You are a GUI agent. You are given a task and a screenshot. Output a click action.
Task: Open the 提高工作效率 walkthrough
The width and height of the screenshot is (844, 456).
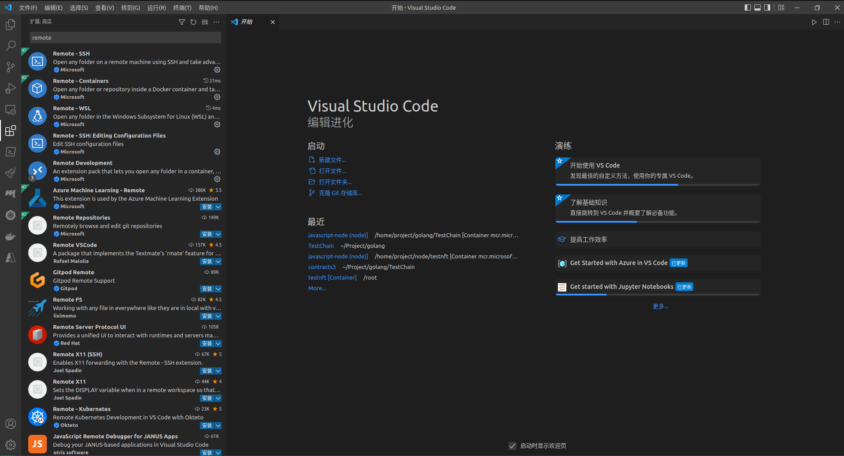pos(658,239)
